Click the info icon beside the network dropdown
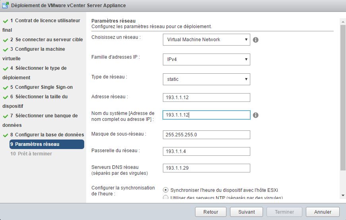Screen dimensions: 346x220 pyautogui.click(x=255, y=40)
